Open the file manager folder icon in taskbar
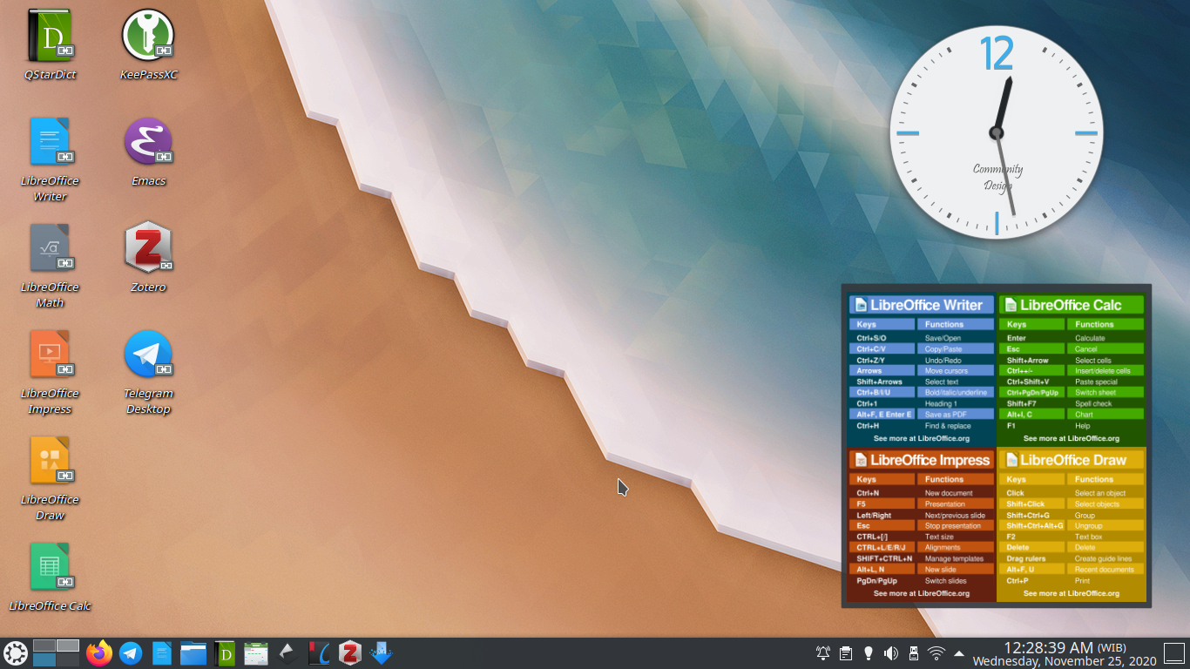Viewport: 1190px width, 669px height. pyautogui.click(x=193, y=653)
